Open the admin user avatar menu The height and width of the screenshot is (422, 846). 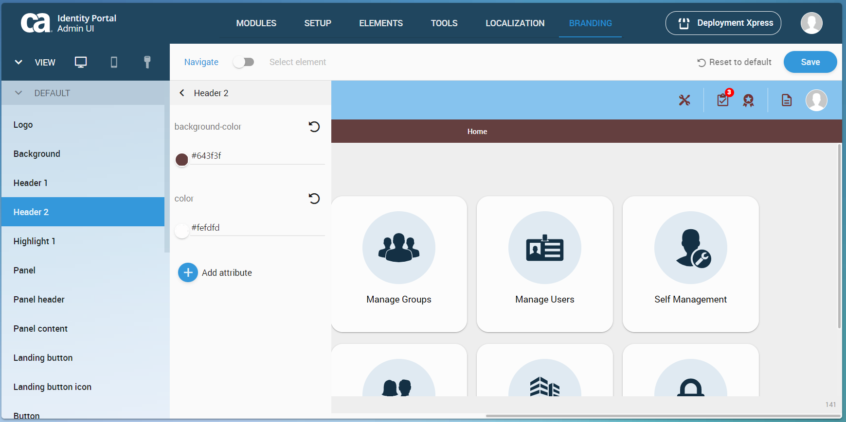[811, 23]
